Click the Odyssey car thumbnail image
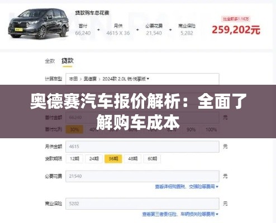The height and width of the screenshot is (223, 276). pyautogui.click(x=39, y=23)
